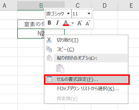Select column D header

tap(105, 5)
